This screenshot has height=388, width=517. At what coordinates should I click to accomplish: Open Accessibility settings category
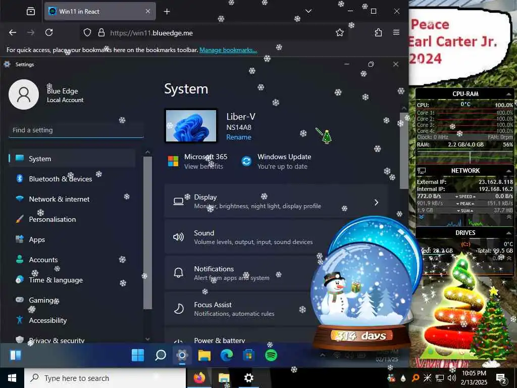click(x=72, y=320)
